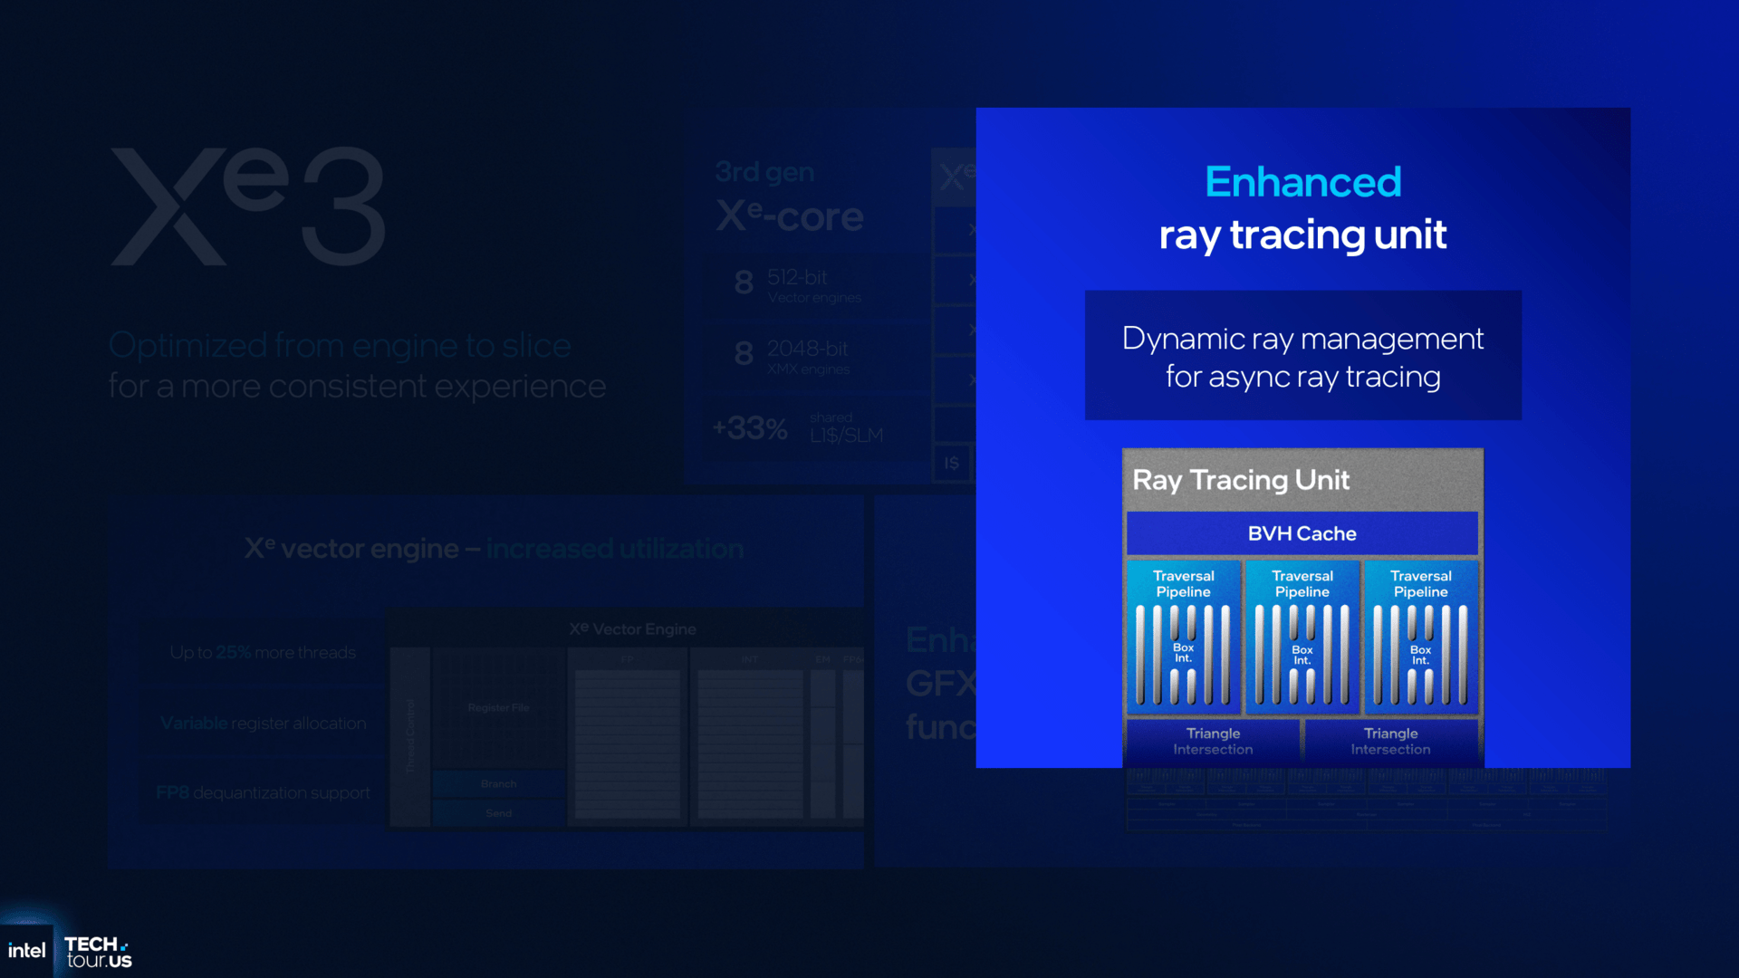Click the leftmost Traversal Pipeline block
Image resolution: width=1739 pixels, height=978 pixels.
point(1183,636)
